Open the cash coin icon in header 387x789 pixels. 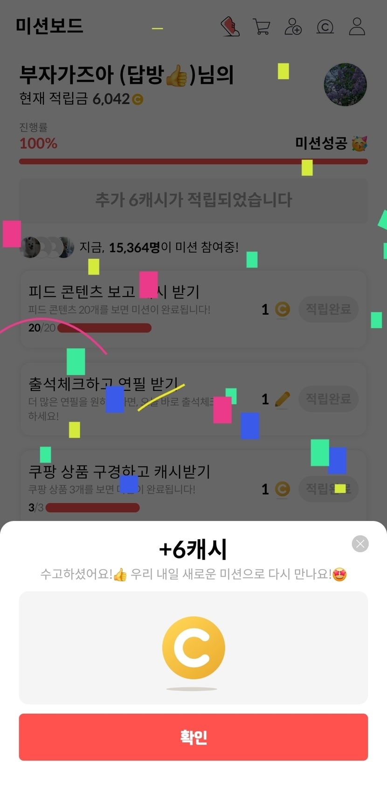coord(325,27)
